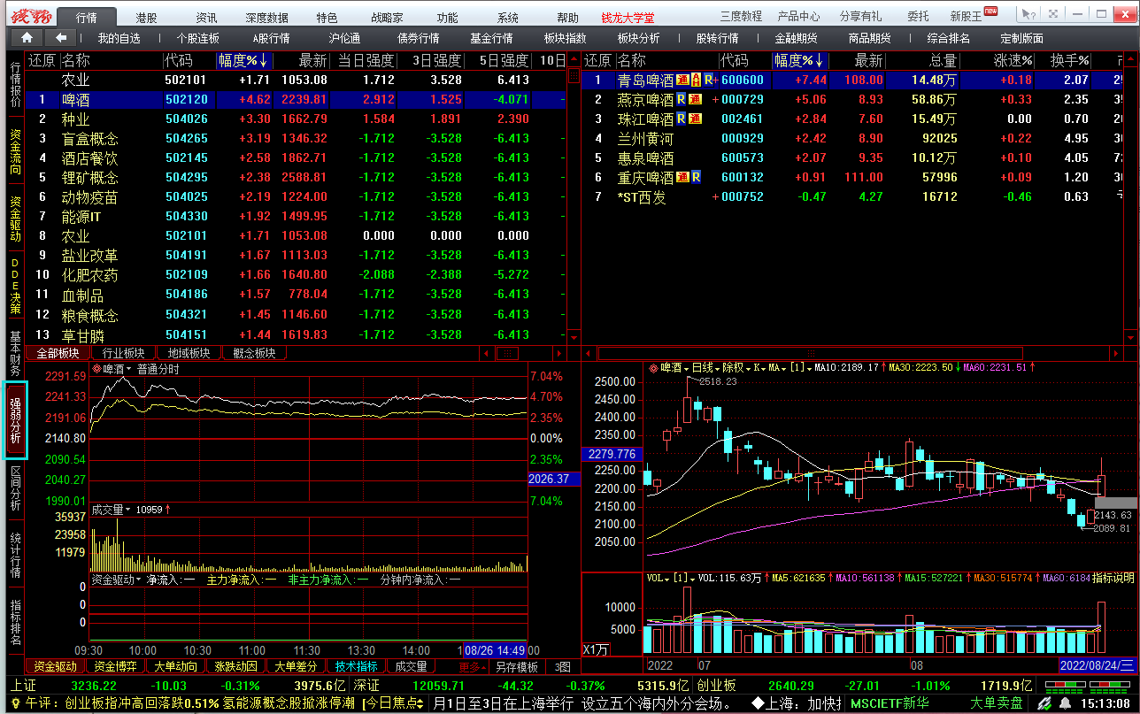1140x714 pixels.
Task: Select 指标排名 in left sidebar
Action: click(15, 622)
